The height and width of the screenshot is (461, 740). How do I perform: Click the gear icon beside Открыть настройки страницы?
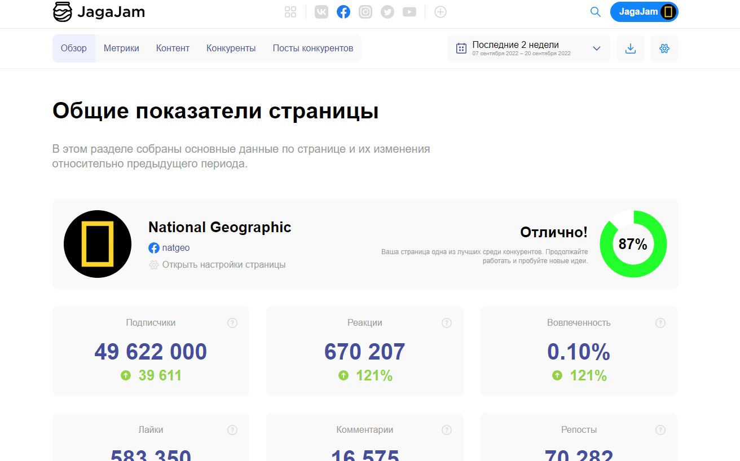point(153,265)
